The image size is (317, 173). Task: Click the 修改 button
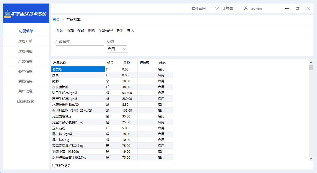coord(81,30)
